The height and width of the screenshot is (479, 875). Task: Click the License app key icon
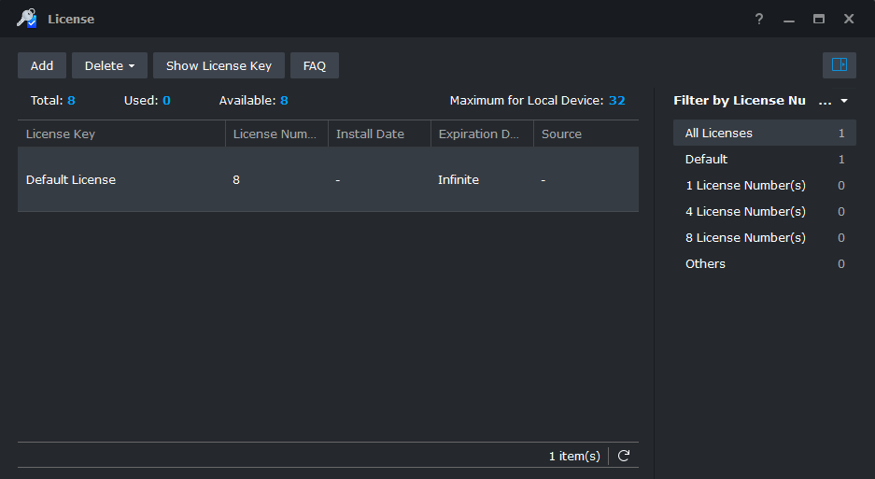[26, 19]
